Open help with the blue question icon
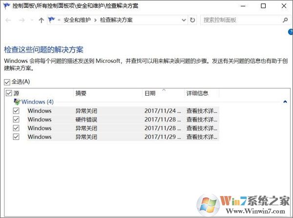Screen dimensions: 293x218 tap(291, 32)
